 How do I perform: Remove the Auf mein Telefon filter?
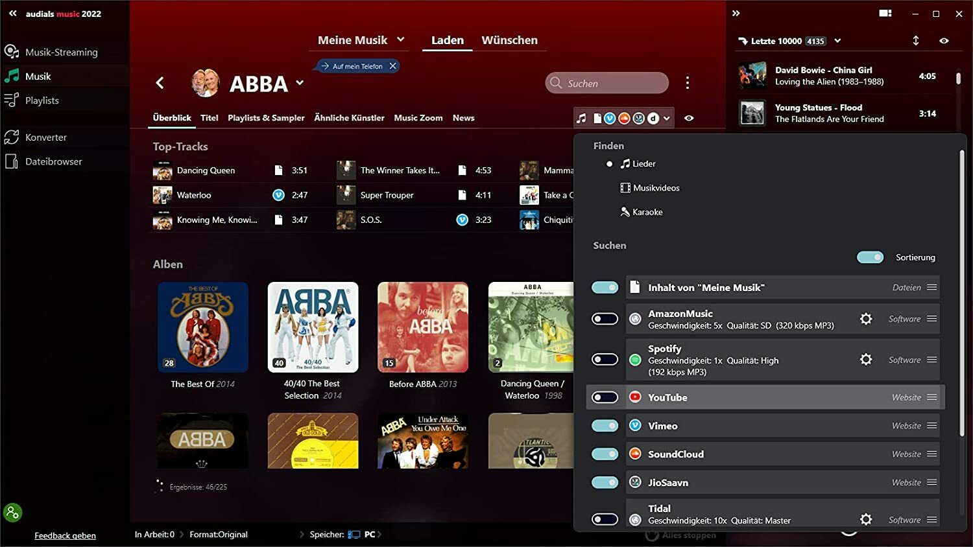coord(392,65)
